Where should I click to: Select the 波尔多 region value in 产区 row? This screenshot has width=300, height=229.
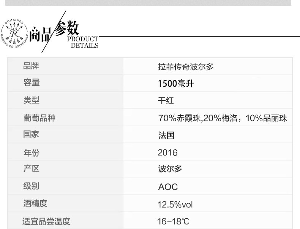(170, 169)
